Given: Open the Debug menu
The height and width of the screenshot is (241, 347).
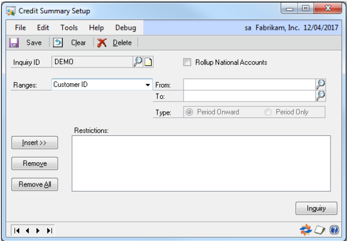Looking at the screenshot, I should [x=125, y=28].
